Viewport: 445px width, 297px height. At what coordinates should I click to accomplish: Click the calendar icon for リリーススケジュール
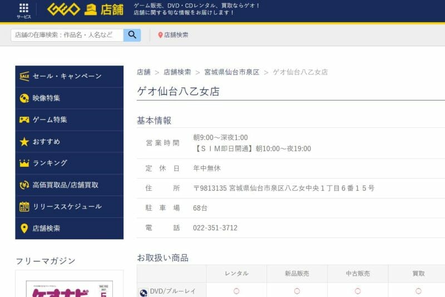(24, 206)
